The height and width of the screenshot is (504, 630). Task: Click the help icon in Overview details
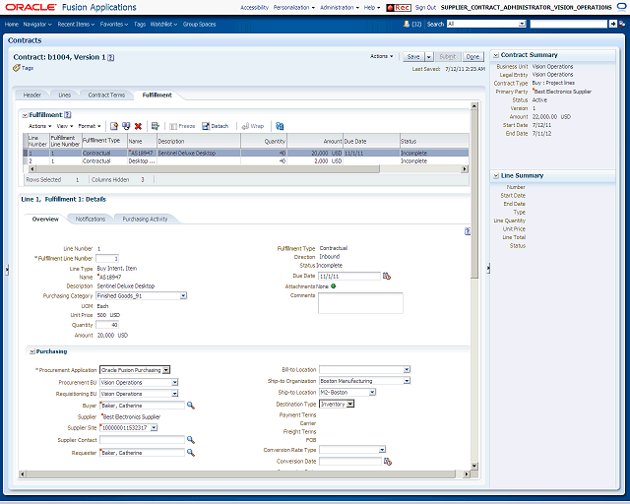click(468, 231)
